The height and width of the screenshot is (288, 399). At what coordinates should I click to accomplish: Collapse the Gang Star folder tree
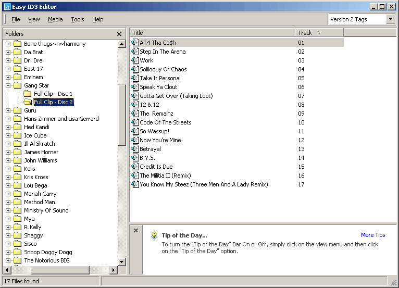(8, 85)
